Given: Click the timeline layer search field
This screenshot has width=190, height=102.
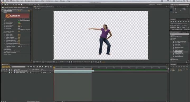Looking at the screenshot, I should pos(18,67).
